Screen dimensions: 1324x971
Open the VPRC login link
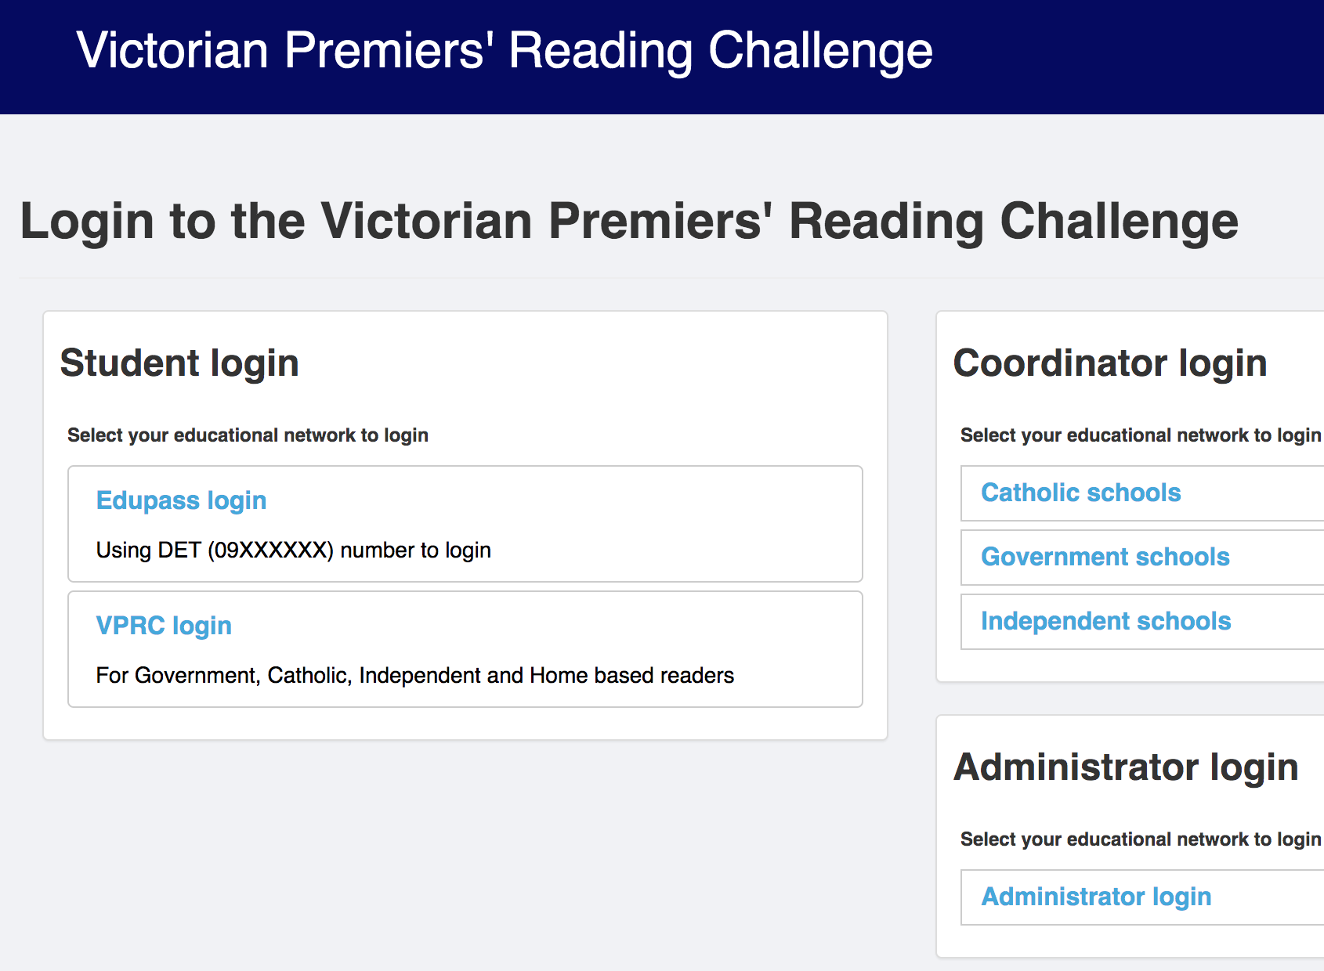(164, 626)
